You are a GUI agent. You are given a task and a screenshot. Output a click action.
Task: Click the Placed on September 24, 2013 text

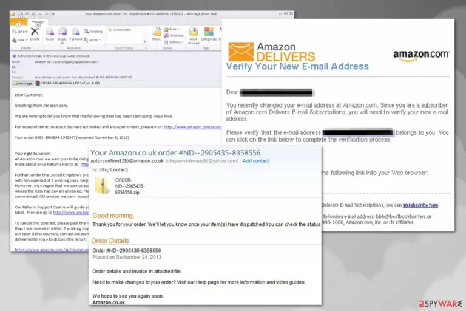tap(127, 257)
